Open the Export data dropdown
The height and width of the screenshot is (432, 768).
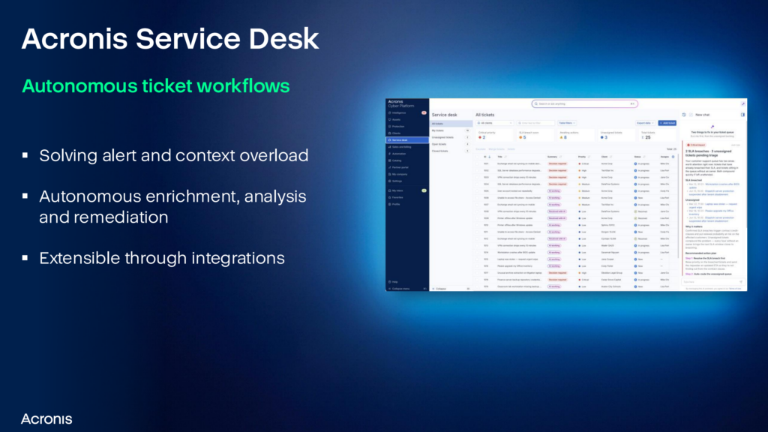click(x=645, y=123)
